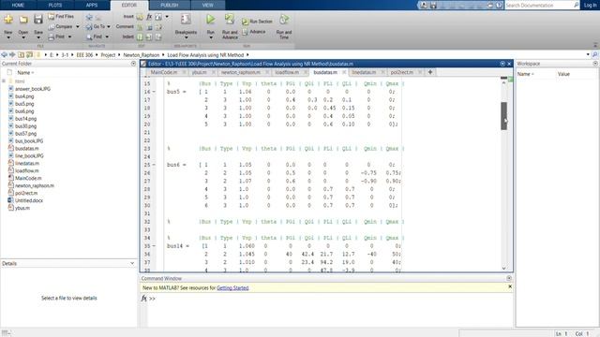Click the uncomment icon beside Comment
The height and width of the screenshot is (337, 600).
[x=150, y=27]
